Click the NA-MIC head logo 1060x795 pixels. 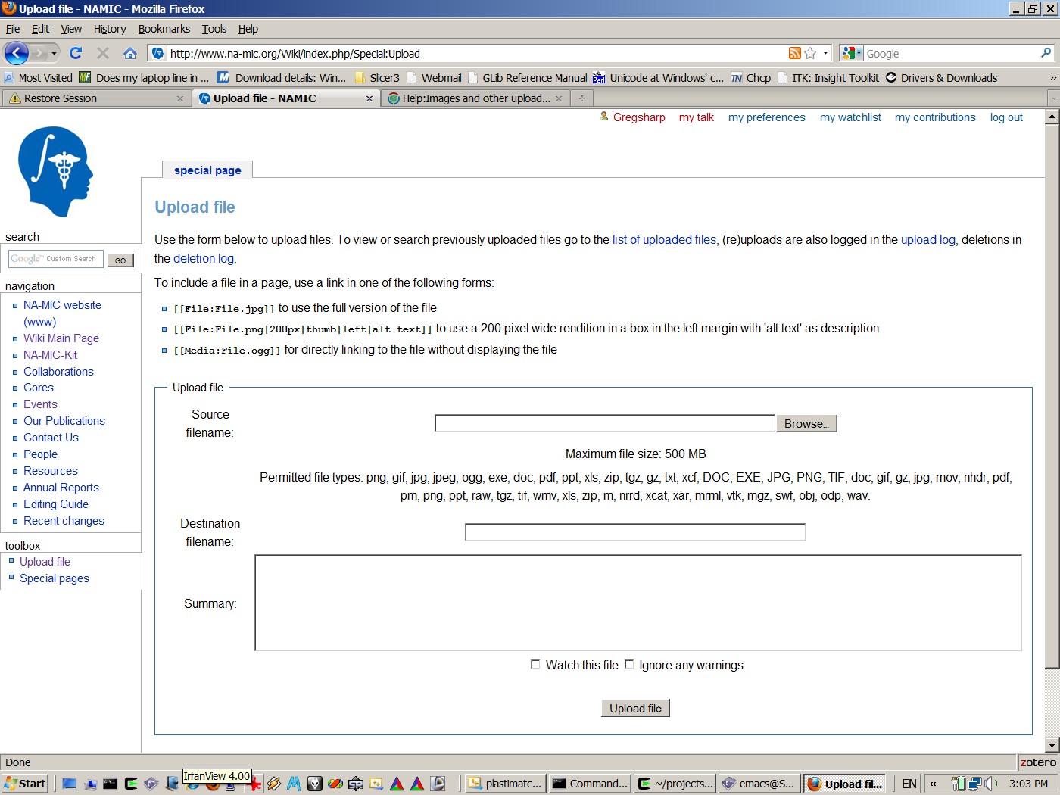tap(55, 172)
